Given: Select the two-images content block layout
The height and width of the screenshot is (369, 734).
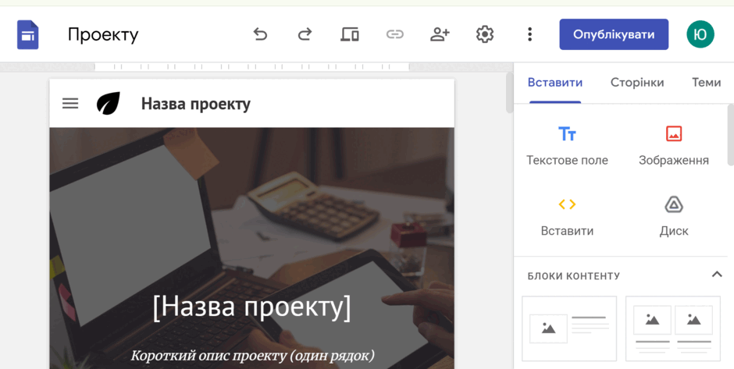Looking at the screenshot, I should 673,328.
